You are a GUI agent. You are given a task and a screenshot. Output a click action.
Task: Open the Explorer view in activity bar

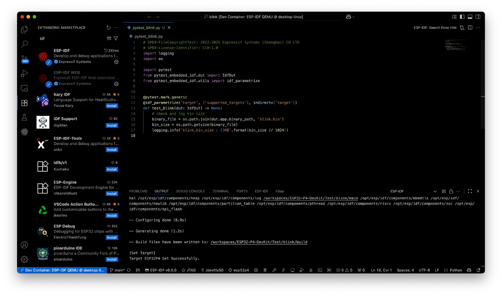click(x=24, y=29)
